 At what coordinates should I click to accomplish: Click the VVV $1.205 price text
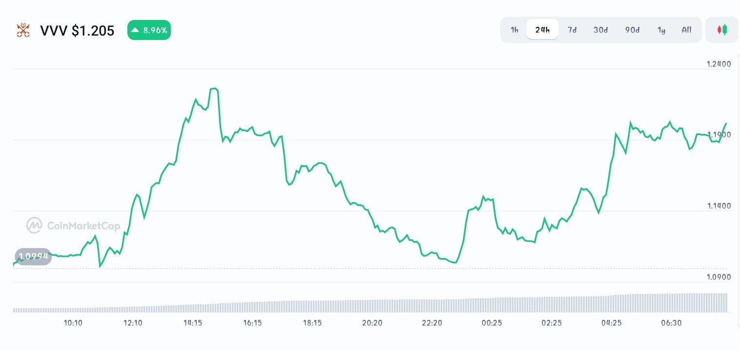click(x=77, y=30)
